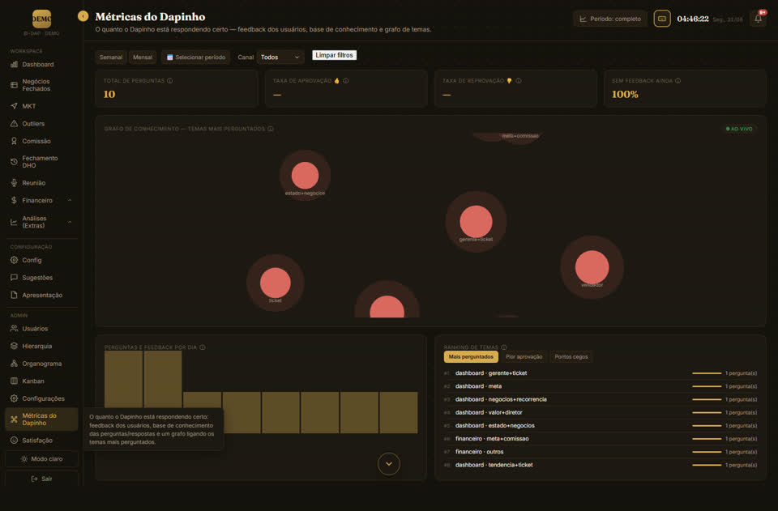Click the Período: completo button

tap(610, 19)
